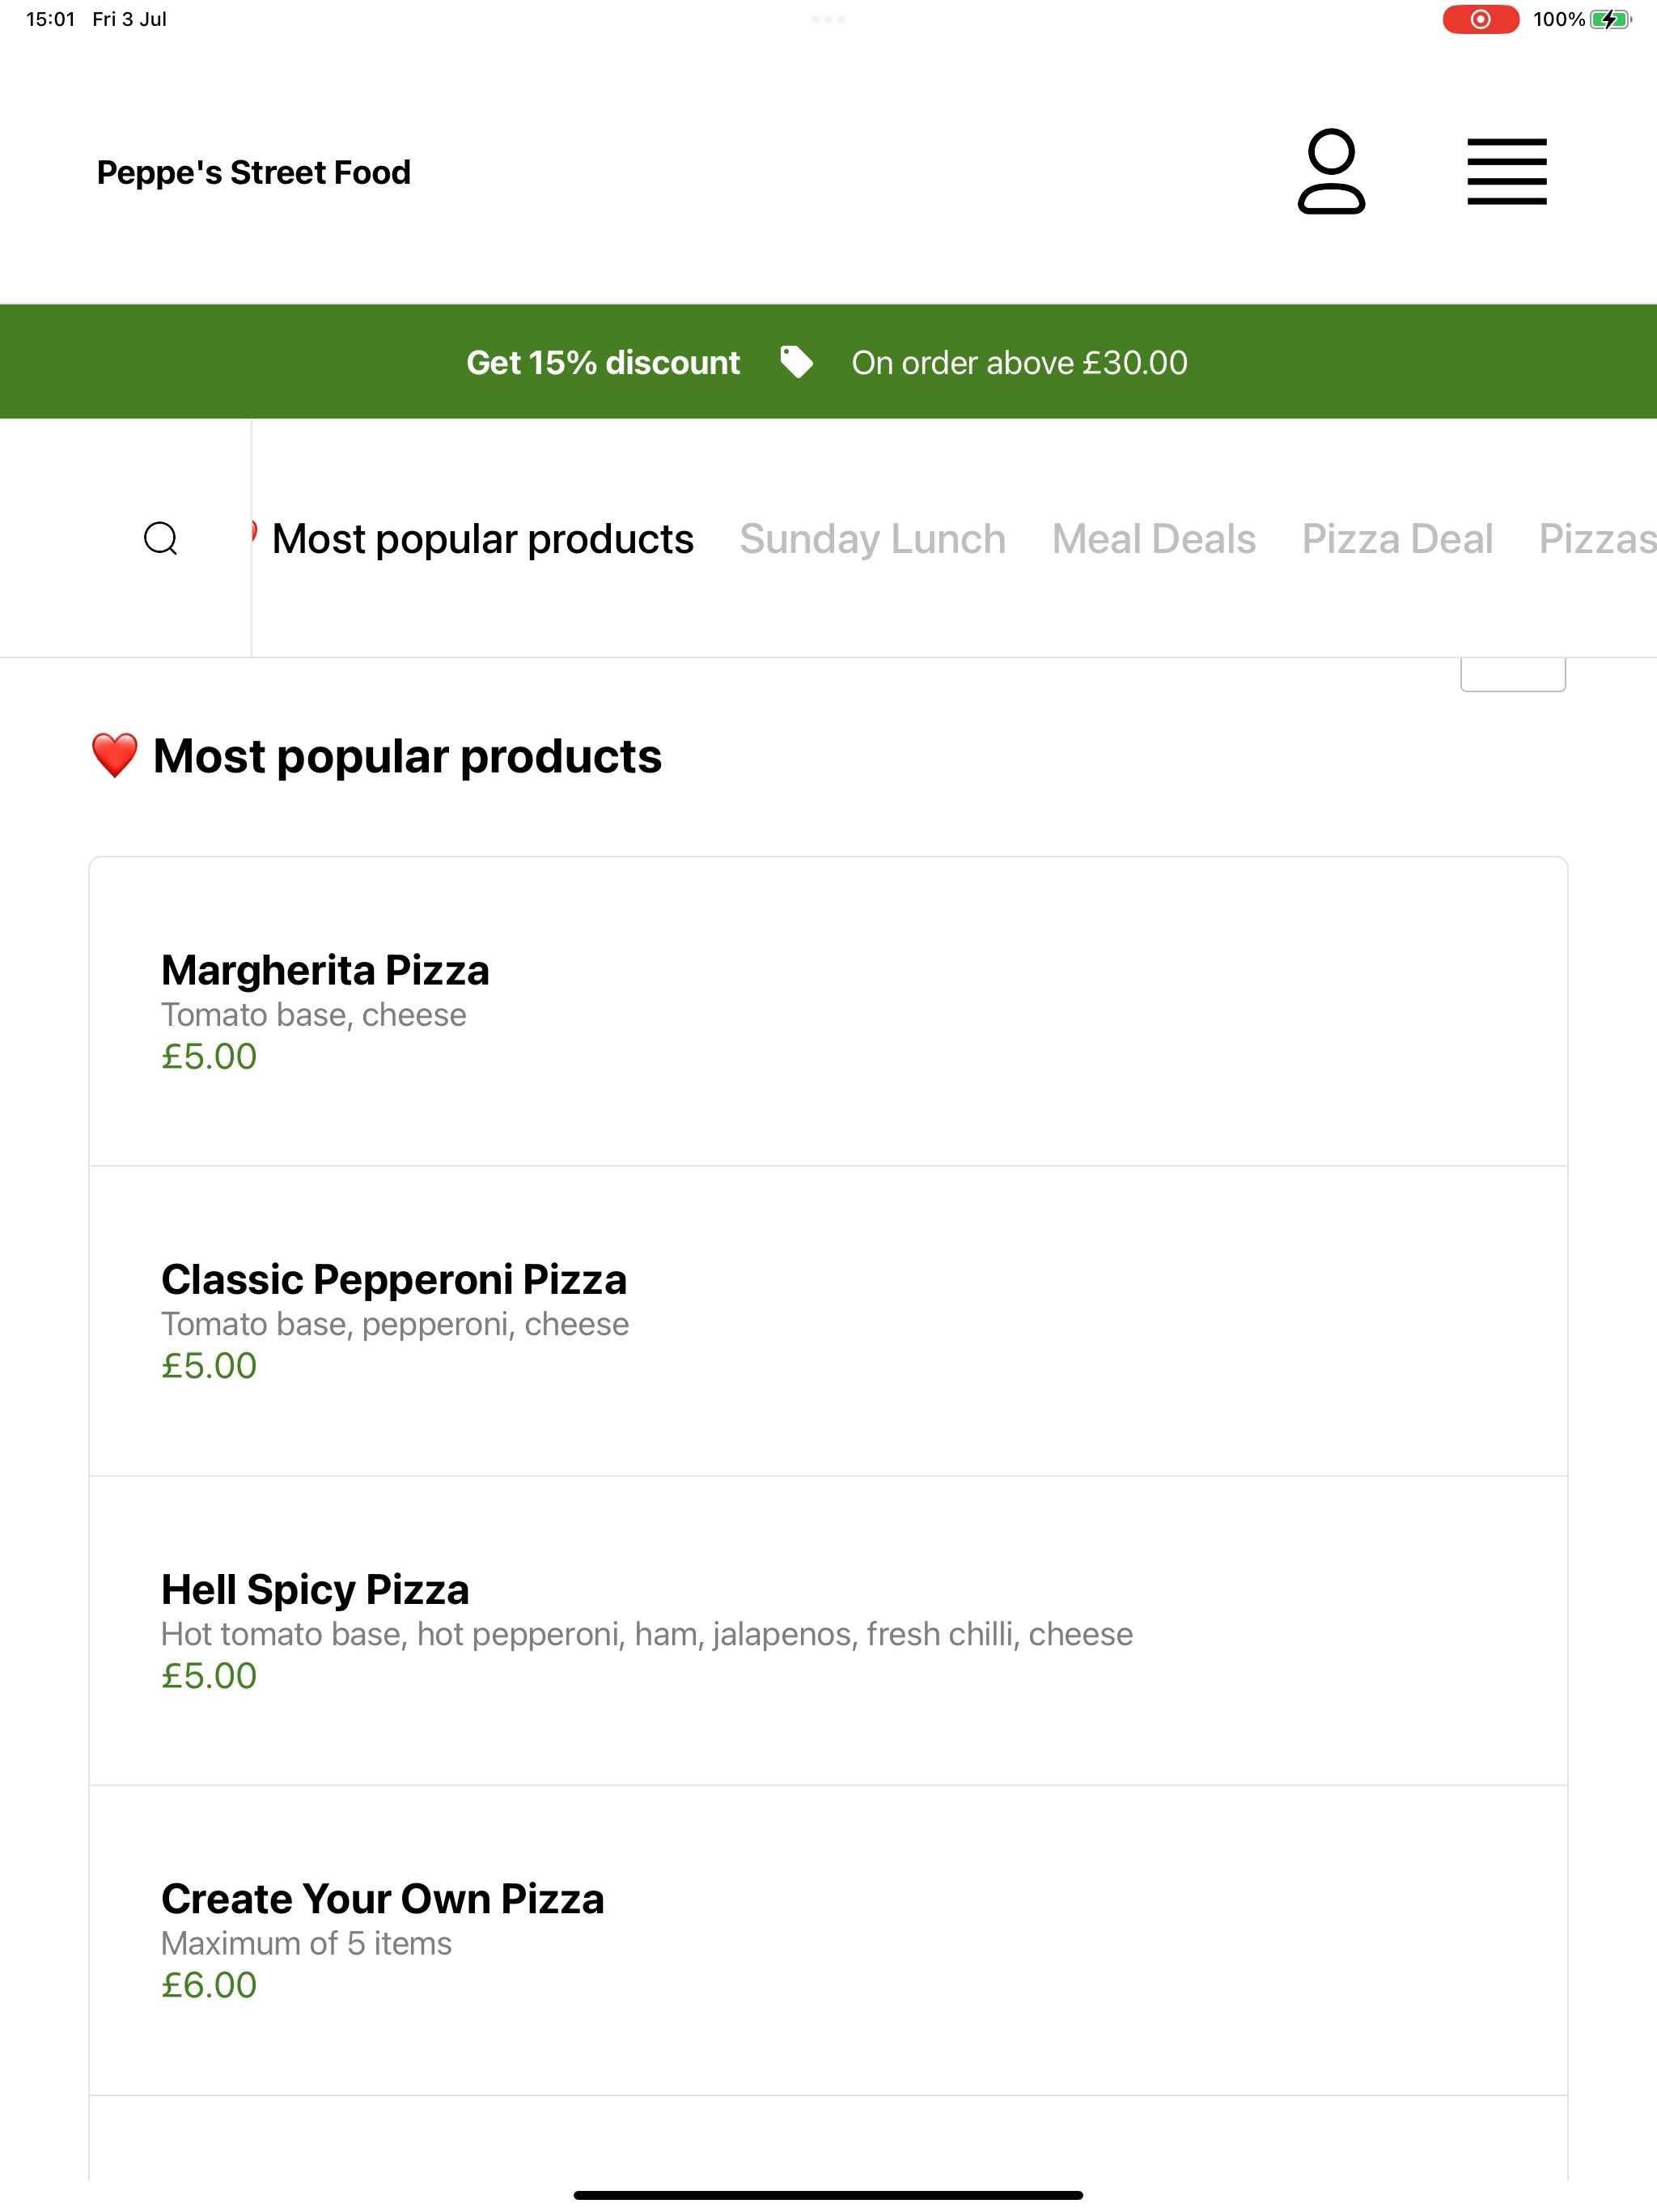Tap the search magnifier icon

point(161,538)
